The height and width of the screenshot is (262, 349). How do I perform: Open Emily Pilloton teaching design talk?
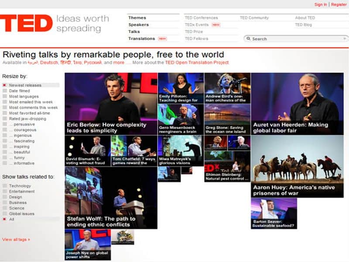(181, 88)
